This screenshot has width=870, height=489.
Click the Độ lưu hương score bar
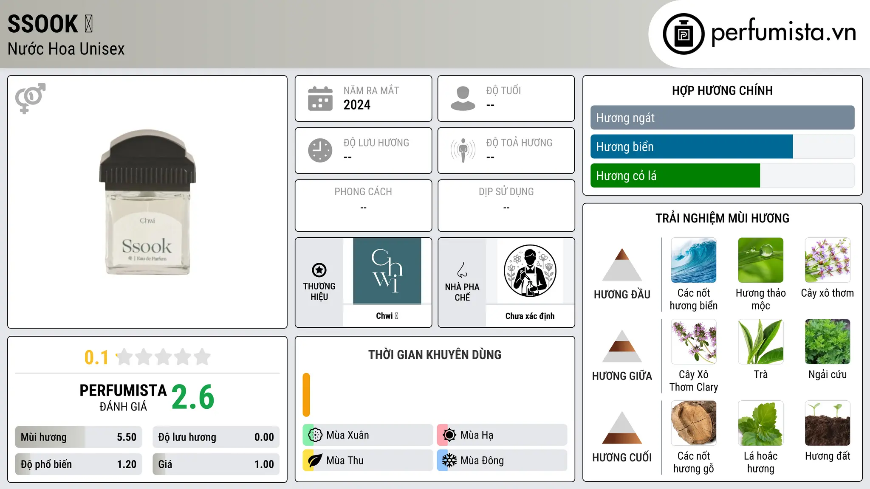click(216, 437)
